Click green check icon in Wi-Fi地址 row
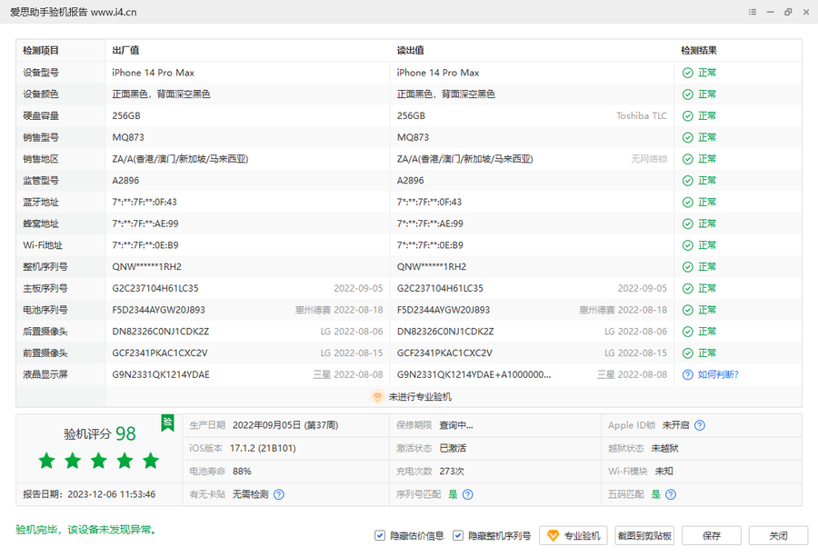 point(688,245)
